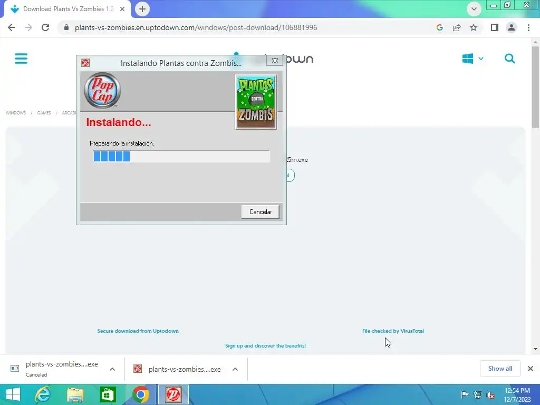Click the Plantas contra Zombis cover thumbnail
This screenshot has height=405, width=540.
click(x=256, y=102)
